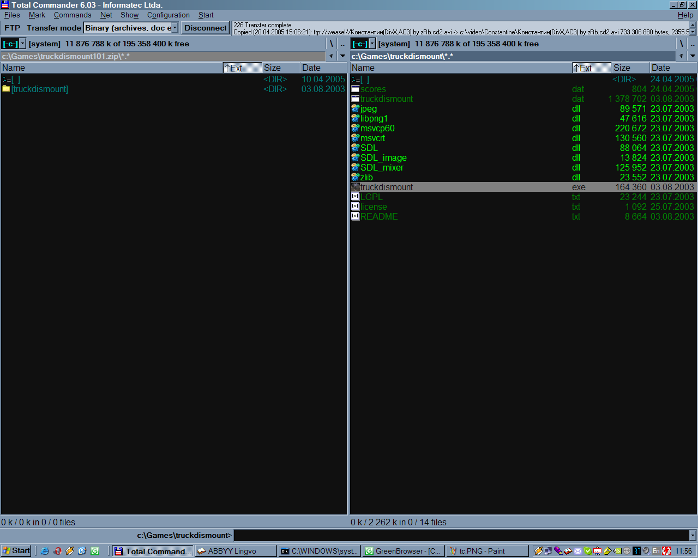Sort right panel by Size column

(631, 68)
